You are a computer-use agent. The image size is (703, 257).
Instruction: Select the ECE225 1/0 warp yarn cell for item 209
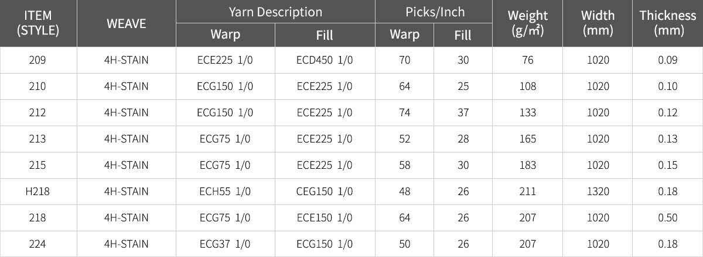[225, 60]
